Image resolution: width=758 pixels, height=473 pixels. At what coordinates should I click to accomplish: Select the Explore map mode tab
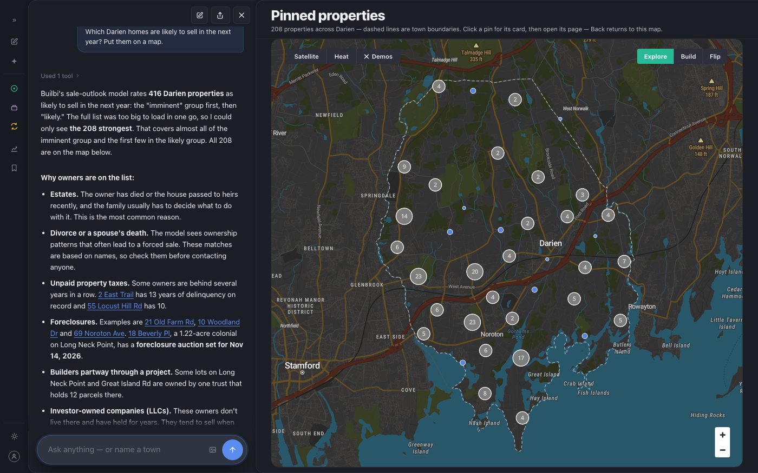(655, 57)
